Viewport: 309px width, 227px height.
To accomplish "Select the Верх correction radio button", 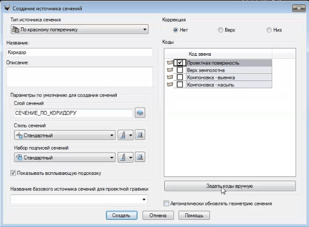I will point(220,30).
